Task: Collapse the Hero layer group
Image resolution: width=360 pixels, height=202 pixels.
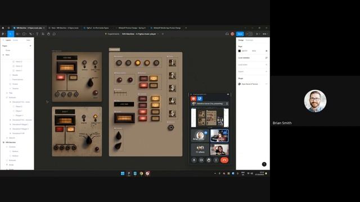Action: [3, 55]
